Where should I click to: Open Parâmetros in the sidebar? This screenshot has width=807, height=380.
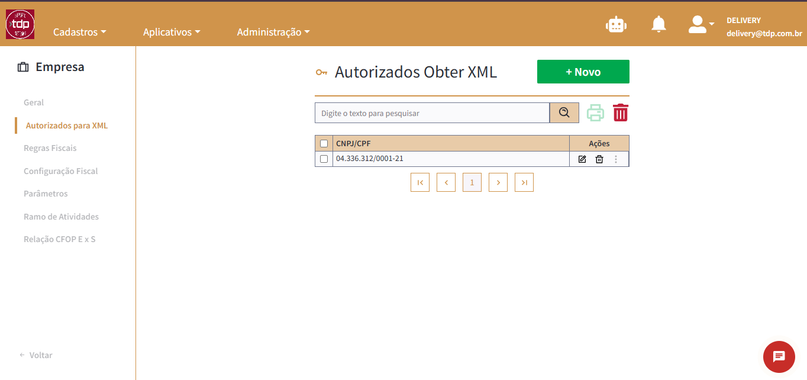coord(46,194)
